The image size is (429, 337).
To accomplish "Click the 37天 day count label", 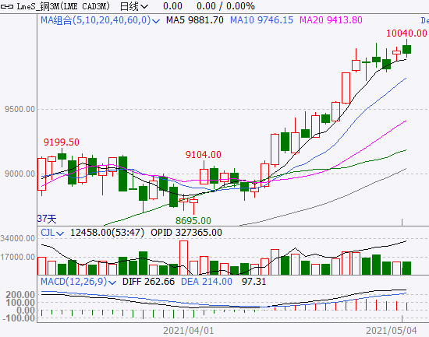I will (47, 219).
